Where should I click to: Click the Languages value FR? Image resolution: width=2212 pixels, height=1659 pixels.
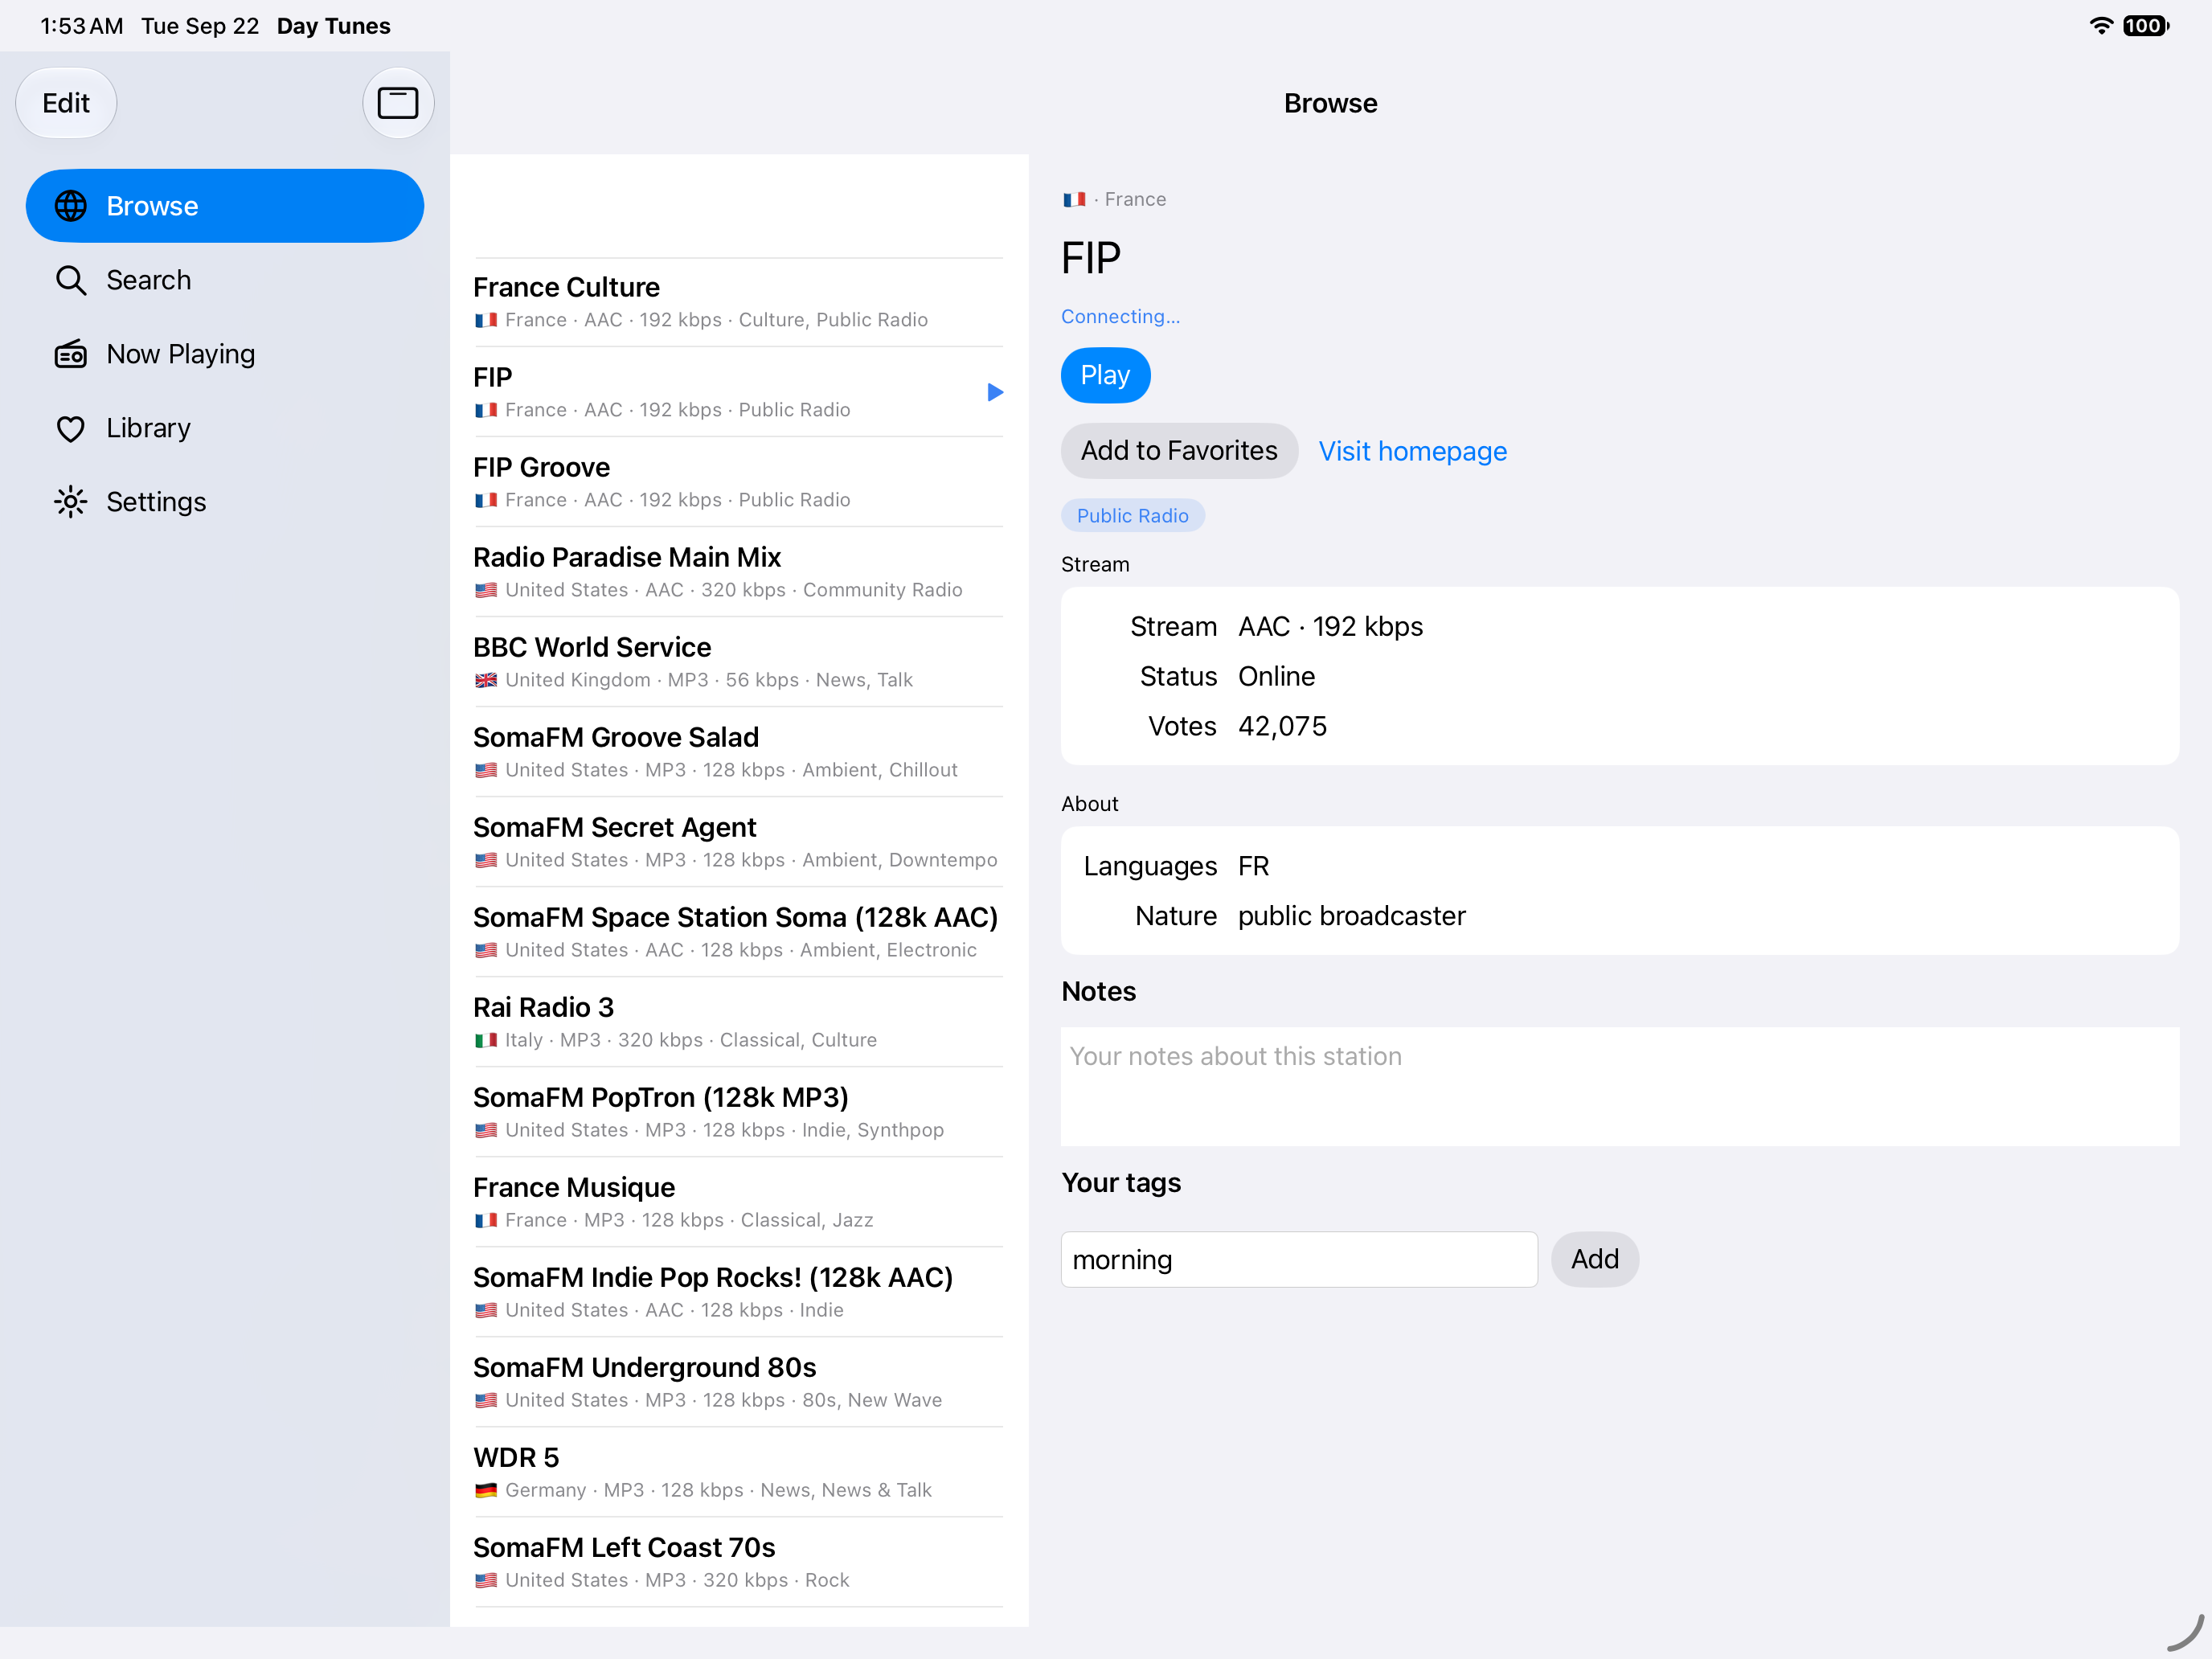coord(1253,866)
